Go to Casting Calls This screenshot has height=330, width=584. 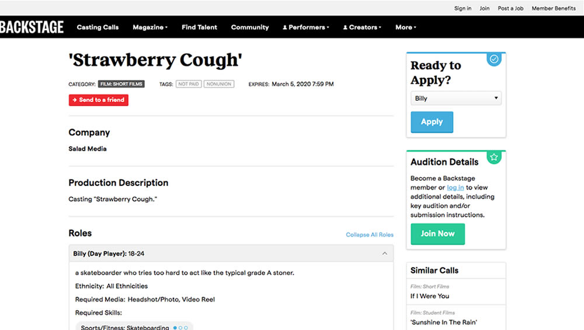point(98,27)
